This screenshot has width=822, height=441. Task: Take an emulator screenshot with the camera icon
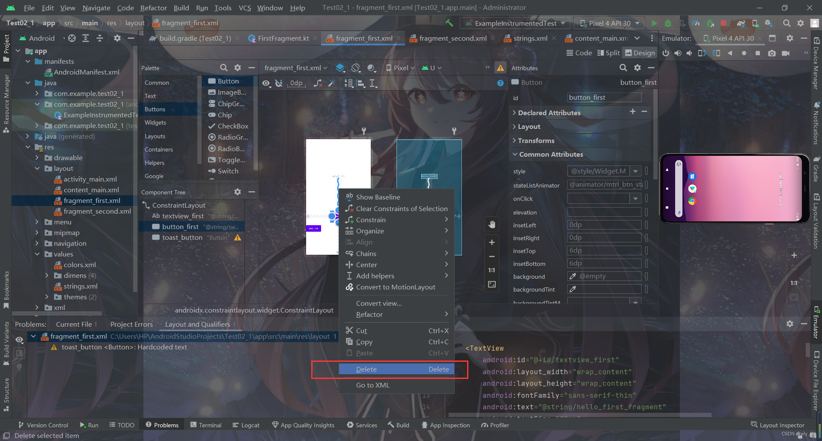click(x=771, y=53)
